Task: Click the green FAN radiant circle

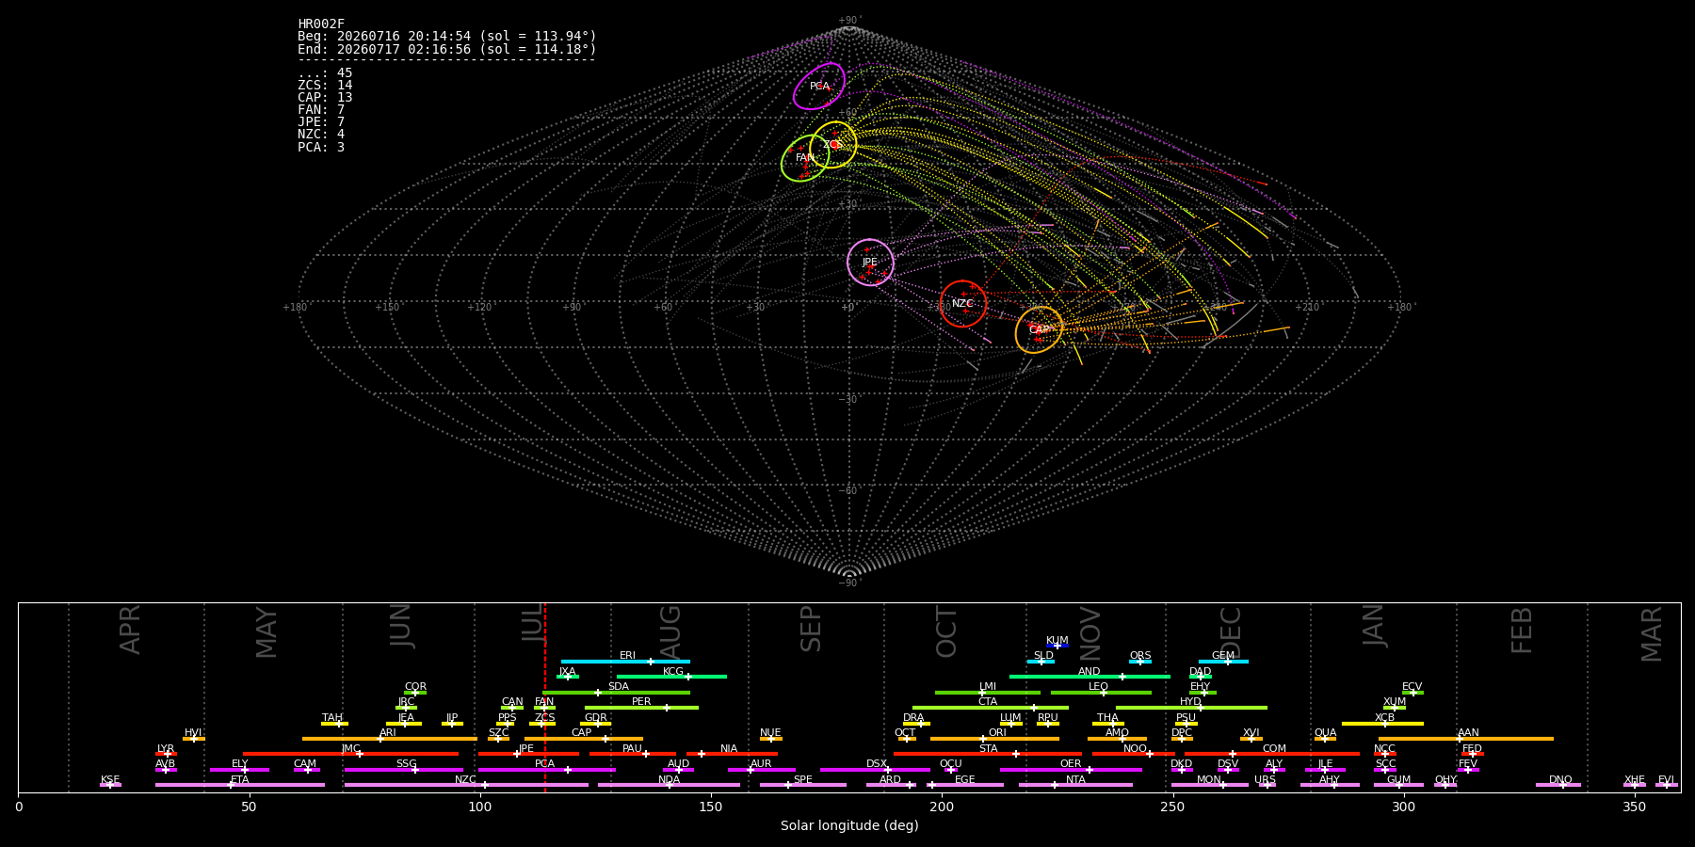Action: pos(805,158)
